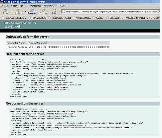Click the 9HKHKG3181 return value cell
The width and height of the screenshot is (162, 138).
pyautogui.click(x=69, y=47)
